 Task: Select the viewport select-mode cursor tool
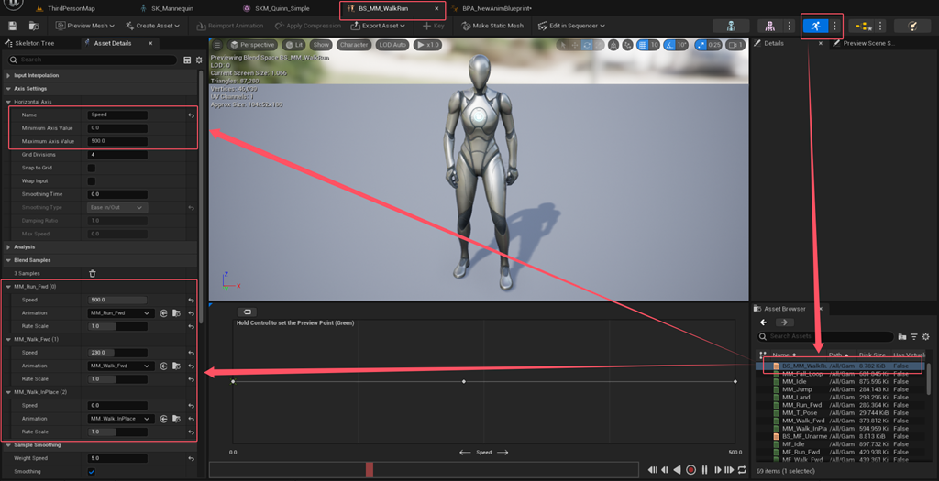click(x=563, y=45)
